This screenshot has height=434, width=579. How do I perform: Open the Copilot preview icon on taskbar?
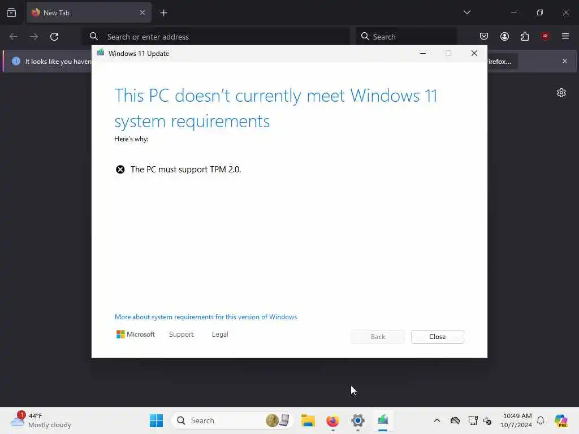tap(561, 420)
